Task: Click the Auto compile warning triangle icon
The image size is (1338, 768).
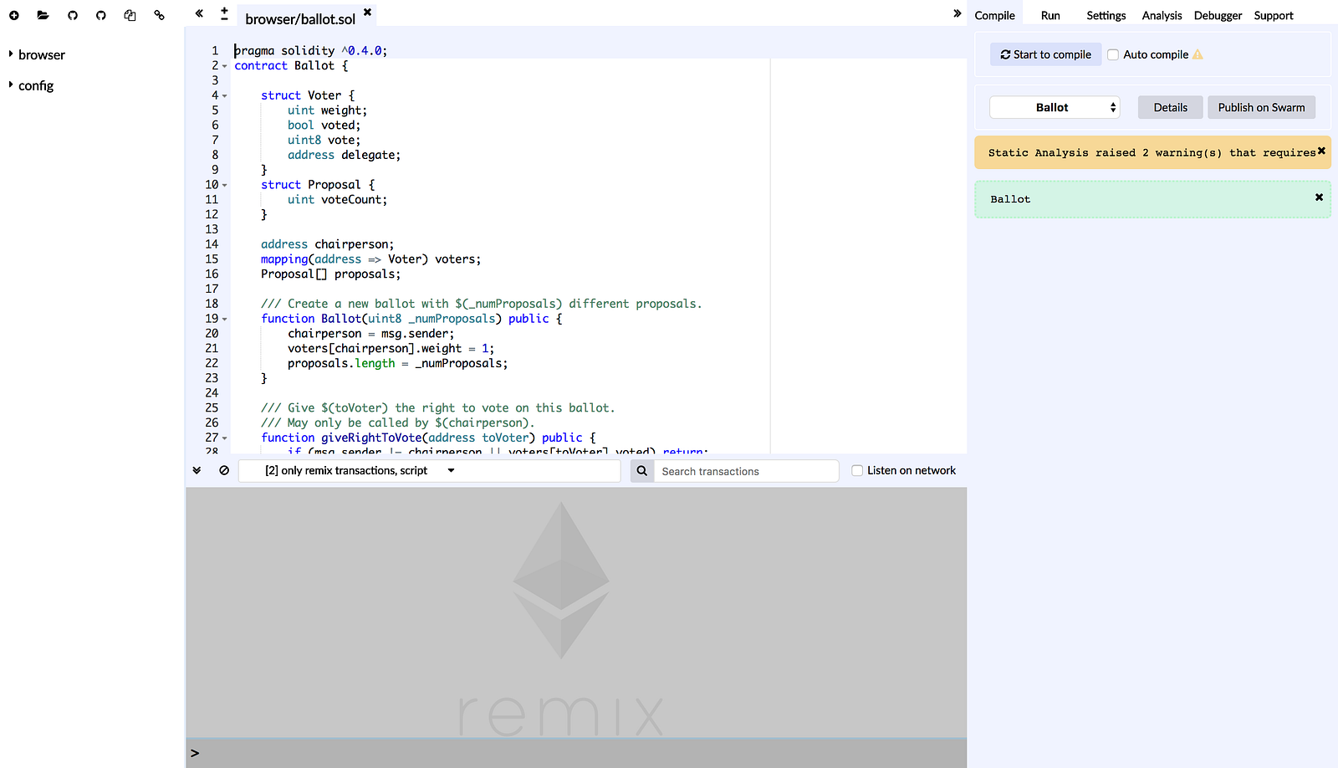Action: 1198,54
